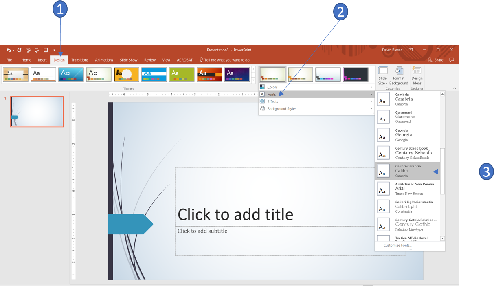
Task: Expand the Themes gallery More arrow
Action: [x=253, y=81]
